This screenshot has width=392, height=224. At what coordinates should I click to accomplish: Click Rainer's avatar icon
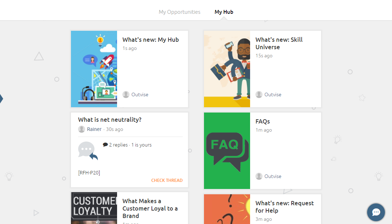point(82,129)
